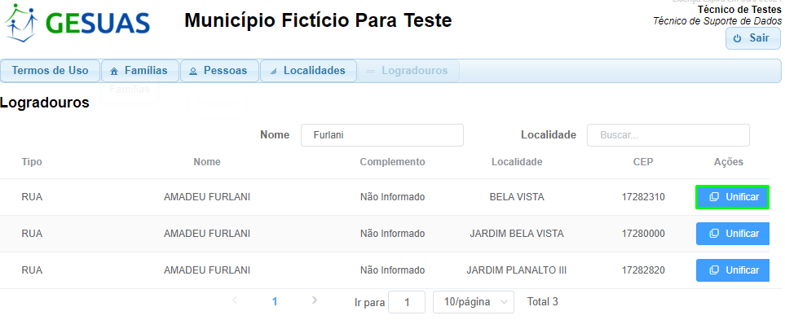
Task: Open the Logradouros menu
Action: (408, 71)
